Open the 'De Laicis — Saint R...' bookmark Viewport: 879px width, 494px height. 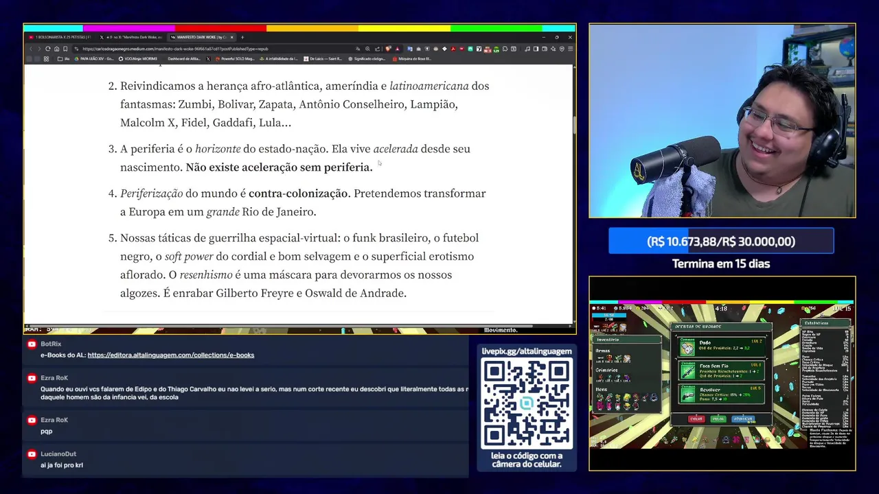[x=321, y=59]
